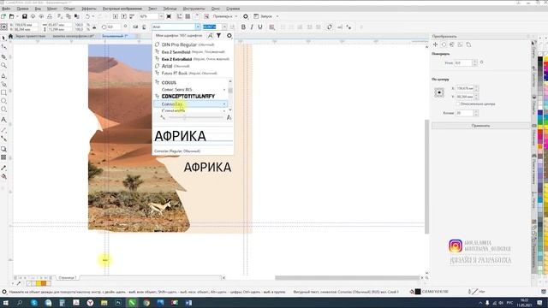Screen dimensions: 548x308
Task: Select the Ellipse tool in the toolbox
Action: [3, 101]
